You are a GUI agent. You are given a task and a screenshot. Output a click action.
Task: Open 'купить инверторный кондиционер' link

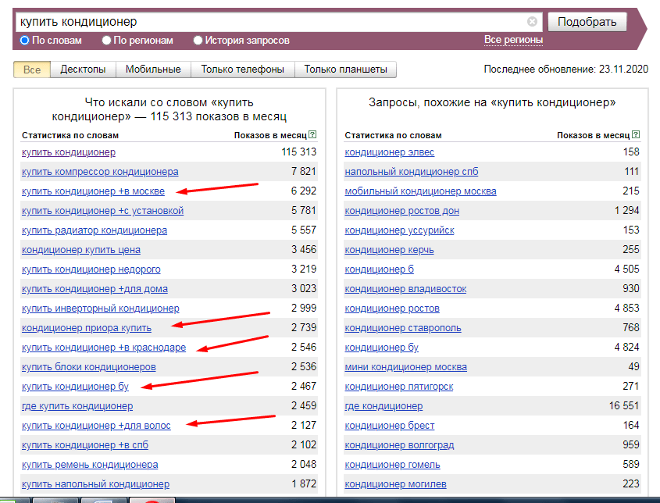click(101, 309)
